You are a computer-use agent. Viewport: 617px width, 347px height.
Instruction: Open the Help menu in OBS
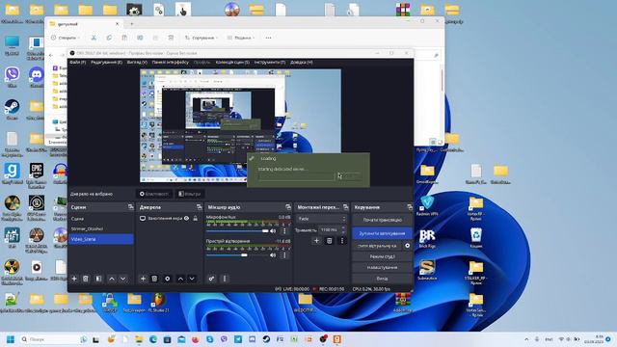click(x=302, y=62)
